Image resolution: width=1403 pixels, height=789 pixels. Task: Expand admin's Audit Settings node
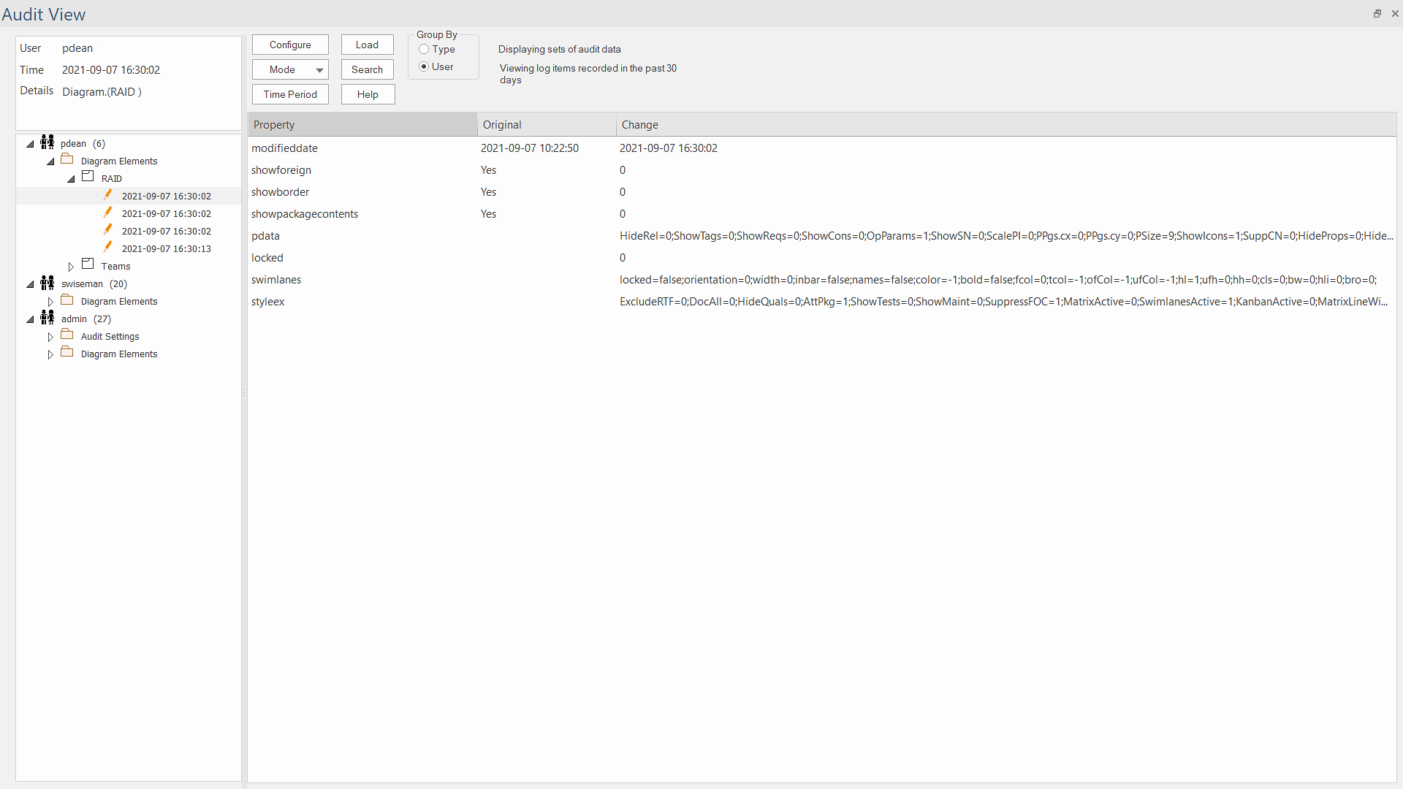[x=50, y=337]
